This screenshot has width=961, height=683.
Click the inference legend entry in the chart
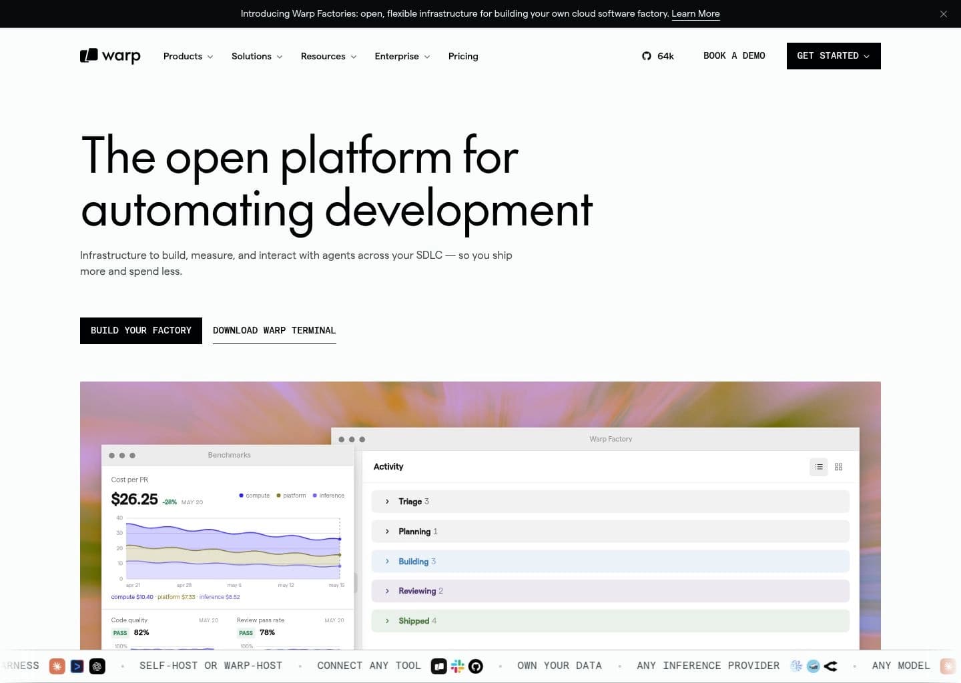328,496
